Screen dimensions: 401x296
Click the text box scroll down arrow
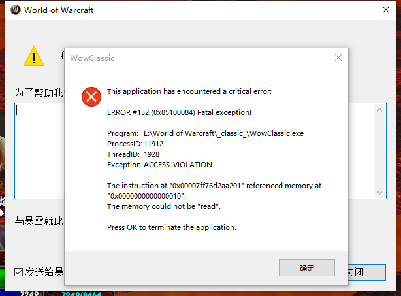click(381, 192)
